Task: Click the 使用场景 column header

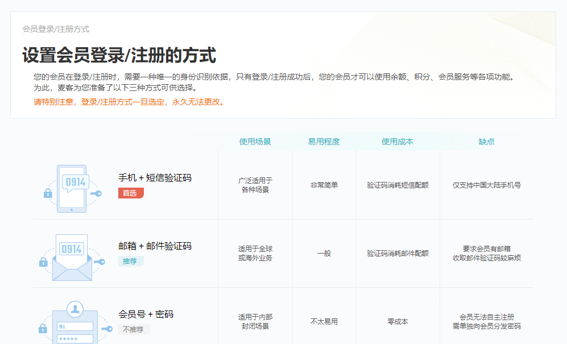Action: (255, 142)
